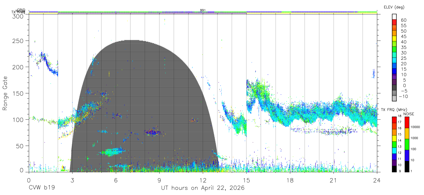The height and width of the screenshot is (195, 424).
Task: Click the '18' label on the TX FRQ scale
Action: point(399,116)
